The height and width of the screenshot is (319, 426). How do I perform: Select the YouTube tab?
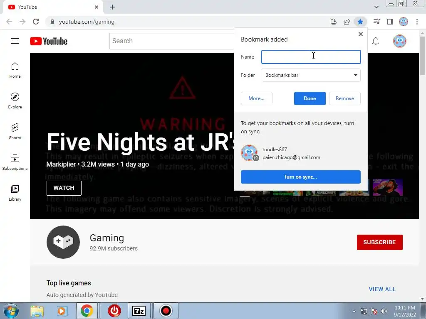click(x=53, y=7)
